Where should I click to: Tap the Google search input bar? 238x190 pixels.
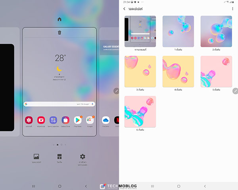click(x=59, y=104)
